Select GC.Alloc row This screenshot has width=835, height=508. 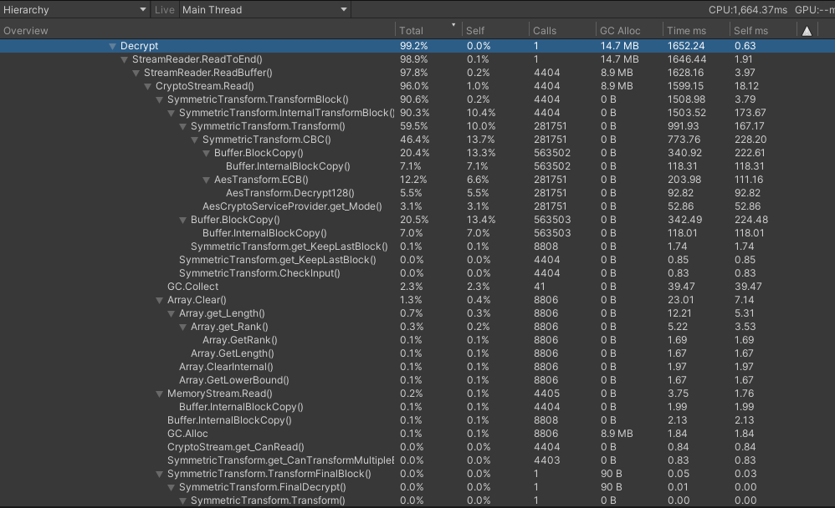point(417,434)
